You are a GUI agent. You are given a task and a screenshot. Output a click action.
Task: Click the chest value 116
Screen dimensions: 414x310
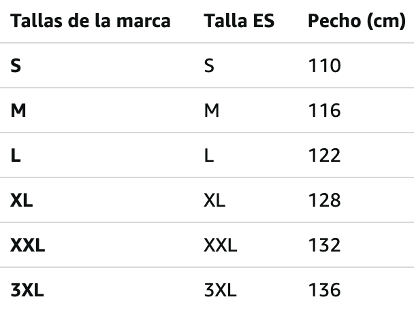(x=324, y=111)
